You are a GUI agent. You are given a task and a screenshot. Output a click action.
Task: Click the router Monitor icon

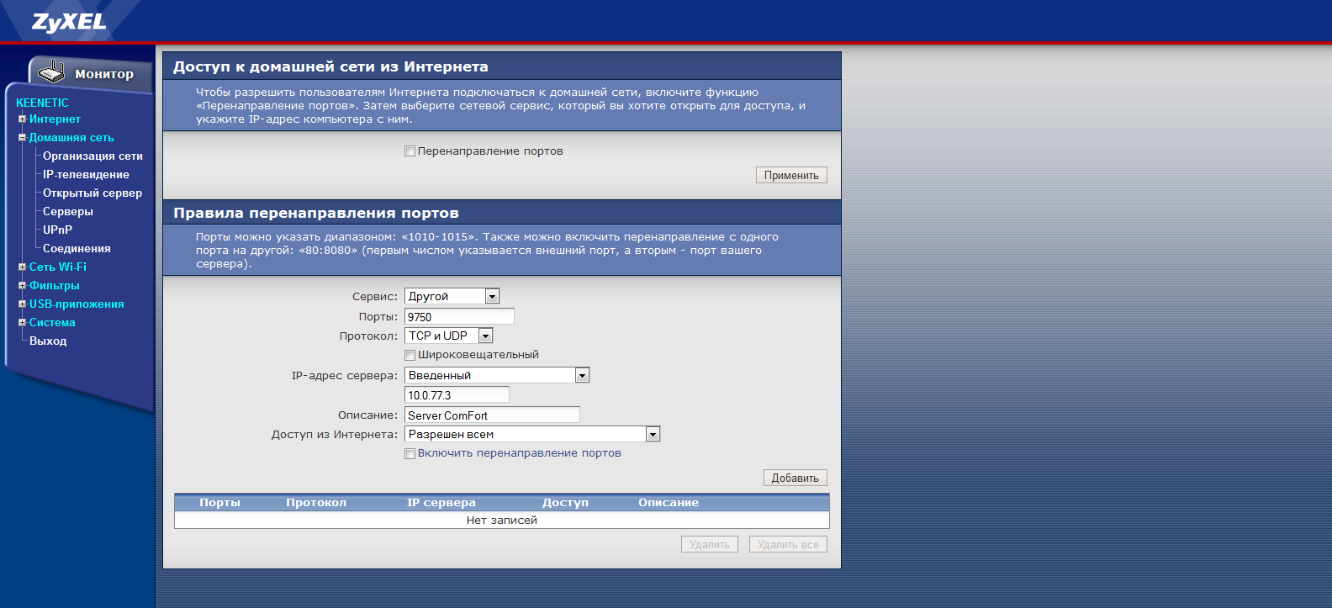51,72
